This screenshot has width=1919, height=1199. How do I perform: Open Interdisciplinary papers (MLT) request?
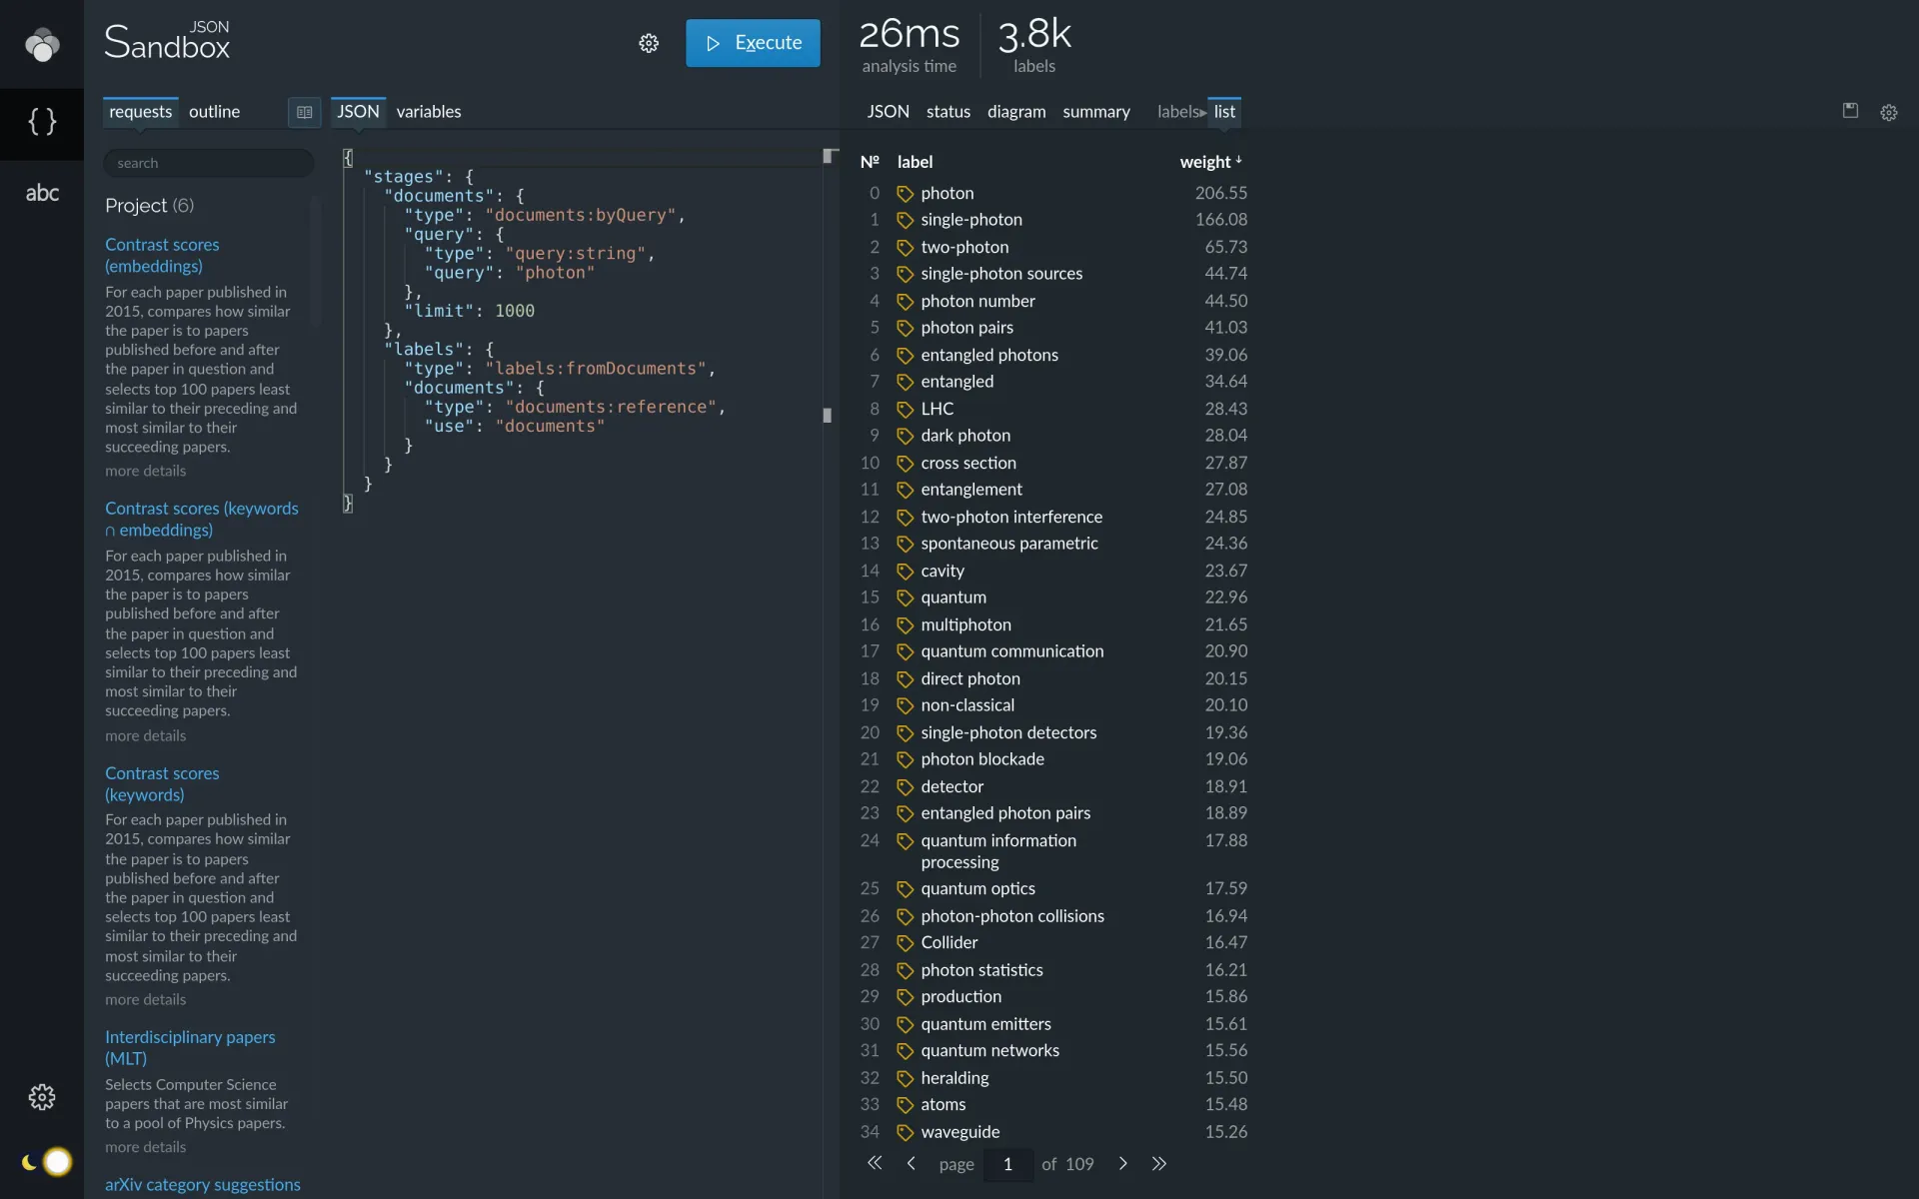click(x=190, y=1047)
